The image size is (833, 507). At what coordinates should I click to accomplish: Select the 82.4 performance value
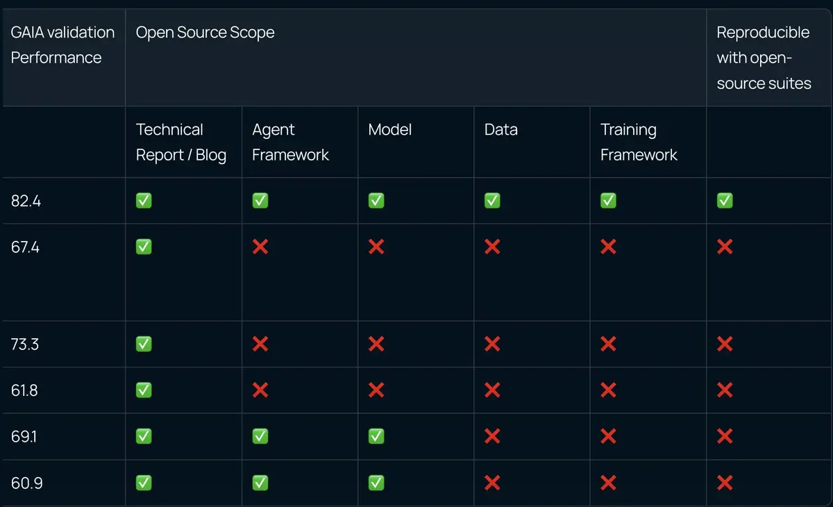[26, 201]
